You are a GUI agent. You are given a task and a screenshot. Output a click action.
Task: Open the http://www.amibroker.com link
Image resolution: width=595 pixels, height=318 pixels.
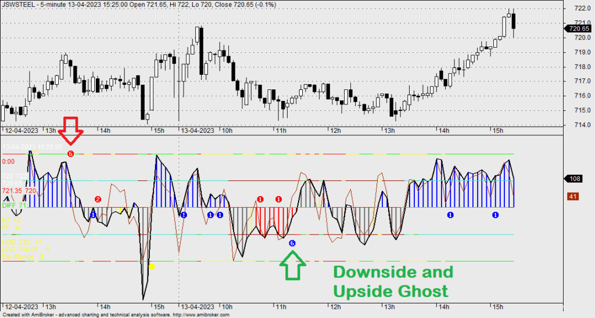[201, 315]
